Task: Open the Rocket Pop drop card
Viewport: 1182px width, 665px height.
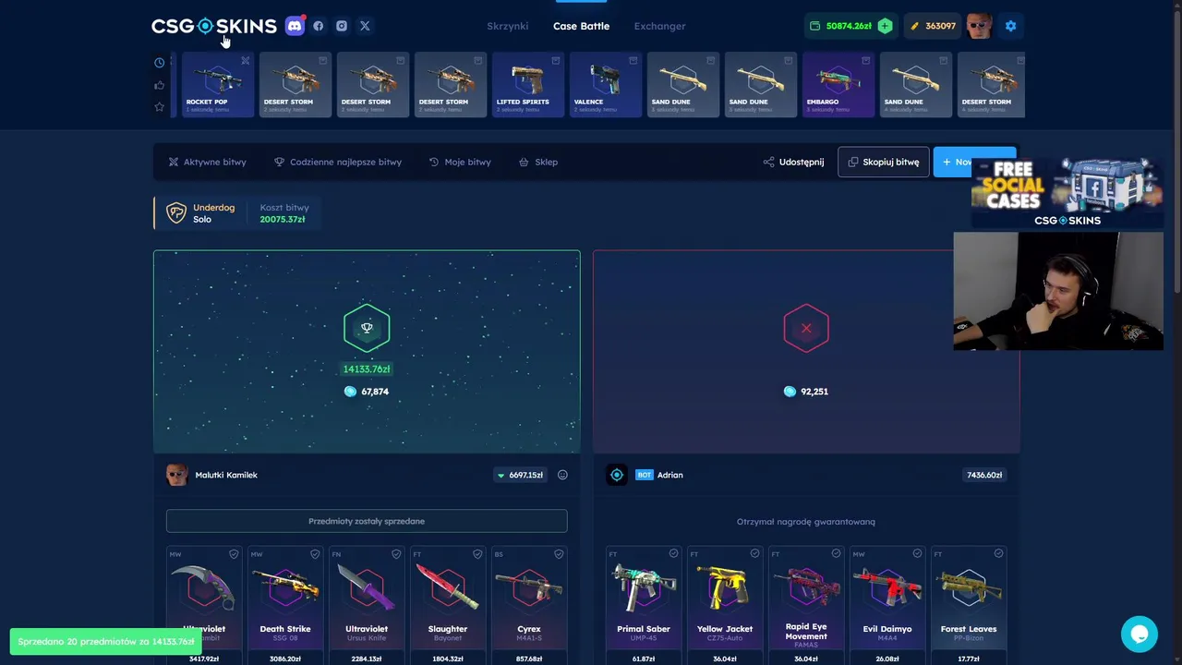Action: (x=218, y=85)
